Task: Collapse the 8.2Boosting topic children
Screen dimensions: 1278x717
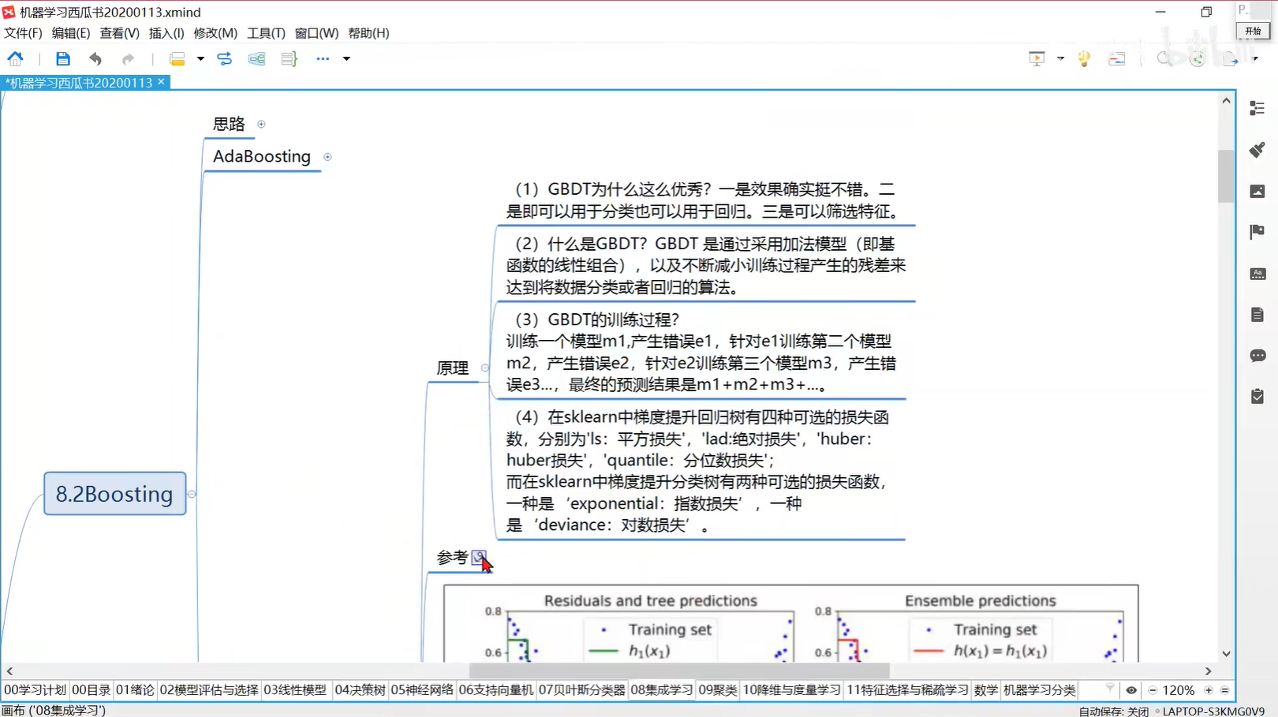Action: (x=192, y=494)
